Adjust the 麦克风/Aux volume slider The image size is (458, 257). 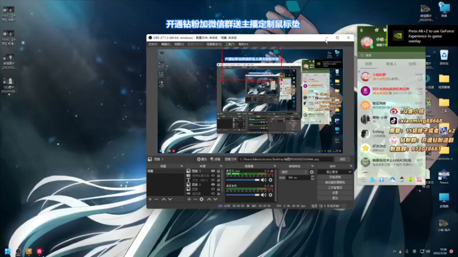tap(243, 180)
